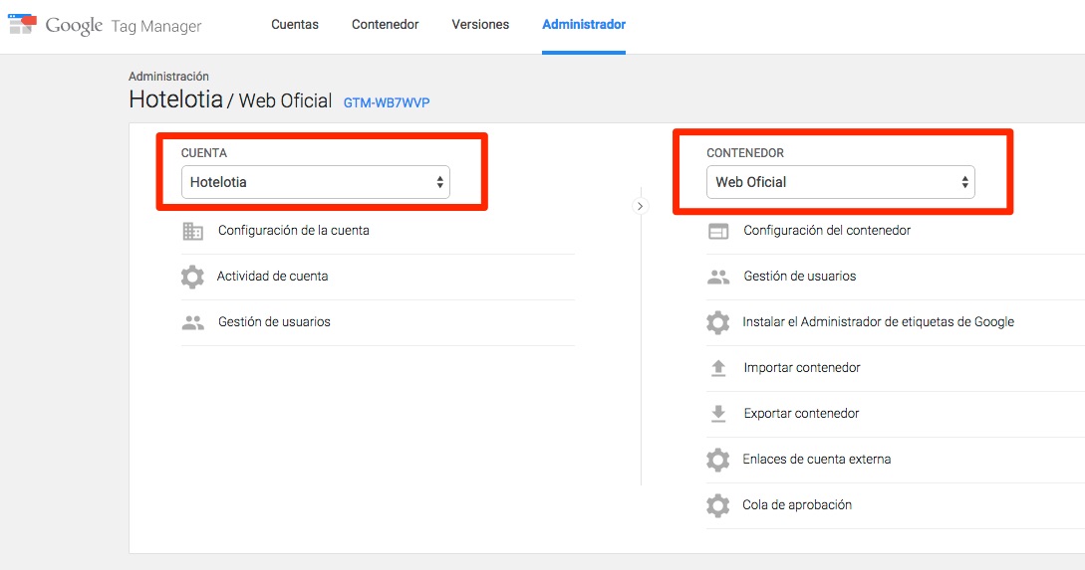The height and width of the screenshot is (570, 1085).
Task: Click the Hotelotia account name in the heading
Action: (175, 99)
